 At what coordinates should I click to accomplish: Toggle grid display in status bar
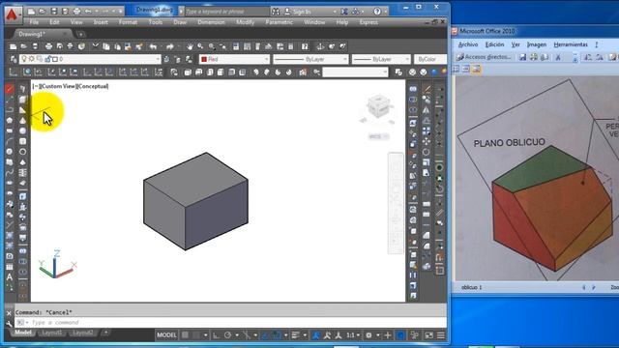pos(185,335)
